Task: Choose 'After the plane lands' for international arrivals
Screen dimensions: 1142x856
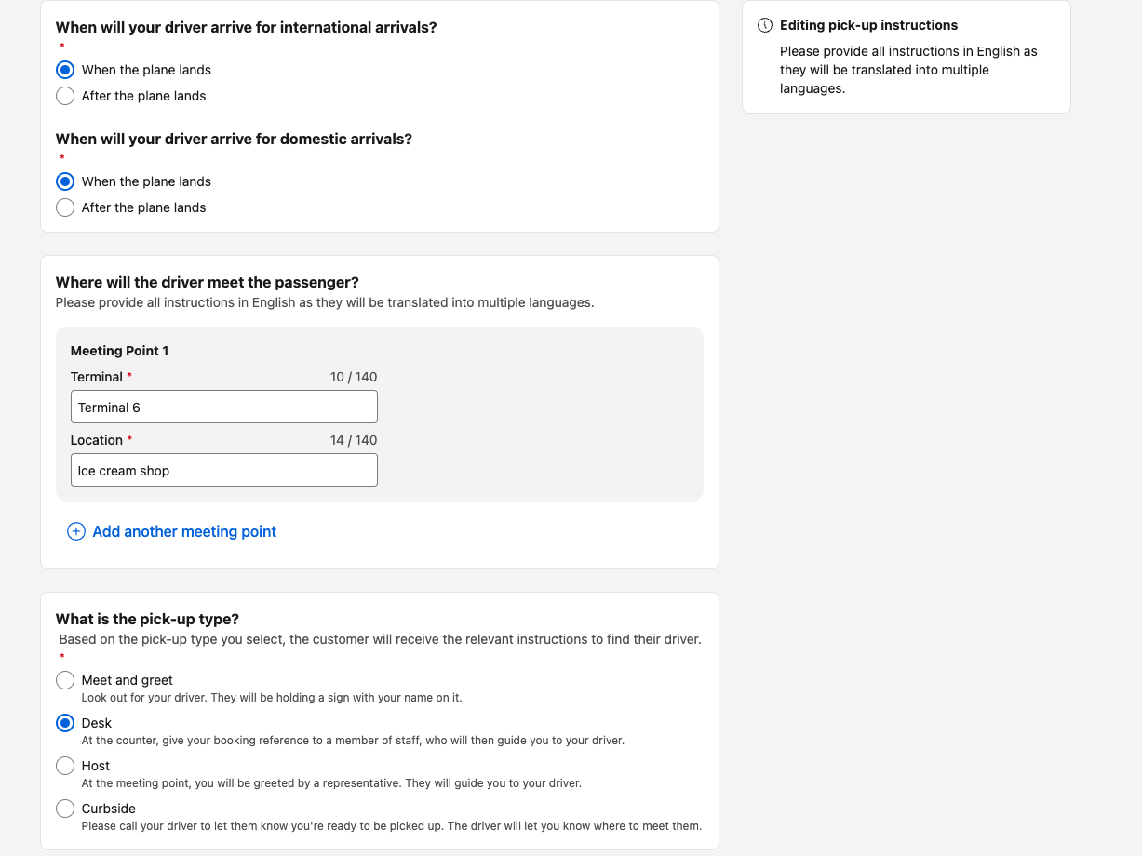Action: pos(65,96)
